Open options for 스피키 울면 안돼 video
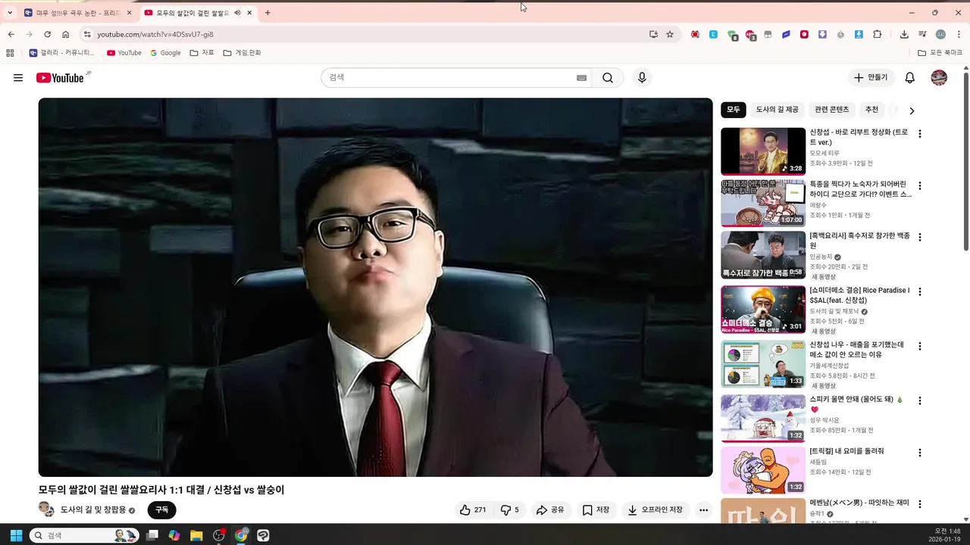This screenshot has width=970, height=545. (920, 400)
